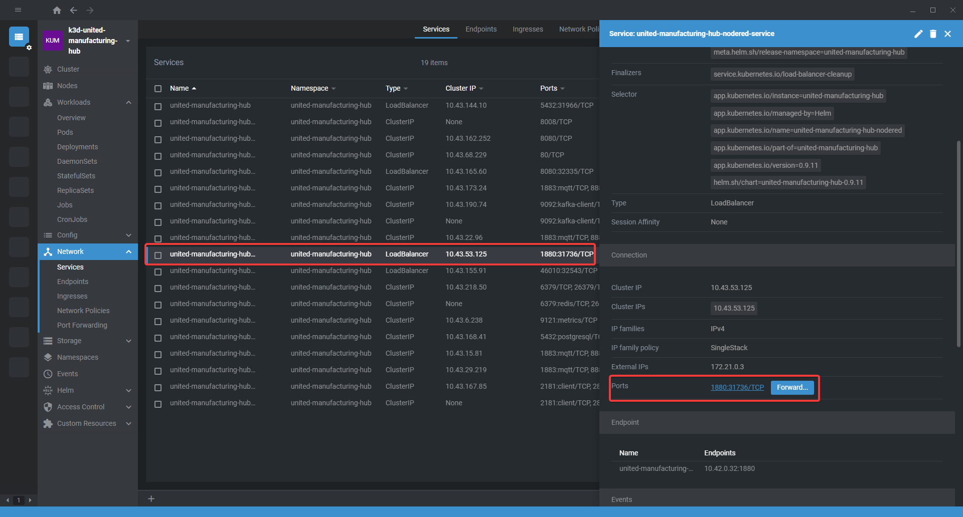Screen dimensions: 963x517
Task: Open the 1880:31736/TCP port link
Action: pyautogui.click(x=737, y=387)
